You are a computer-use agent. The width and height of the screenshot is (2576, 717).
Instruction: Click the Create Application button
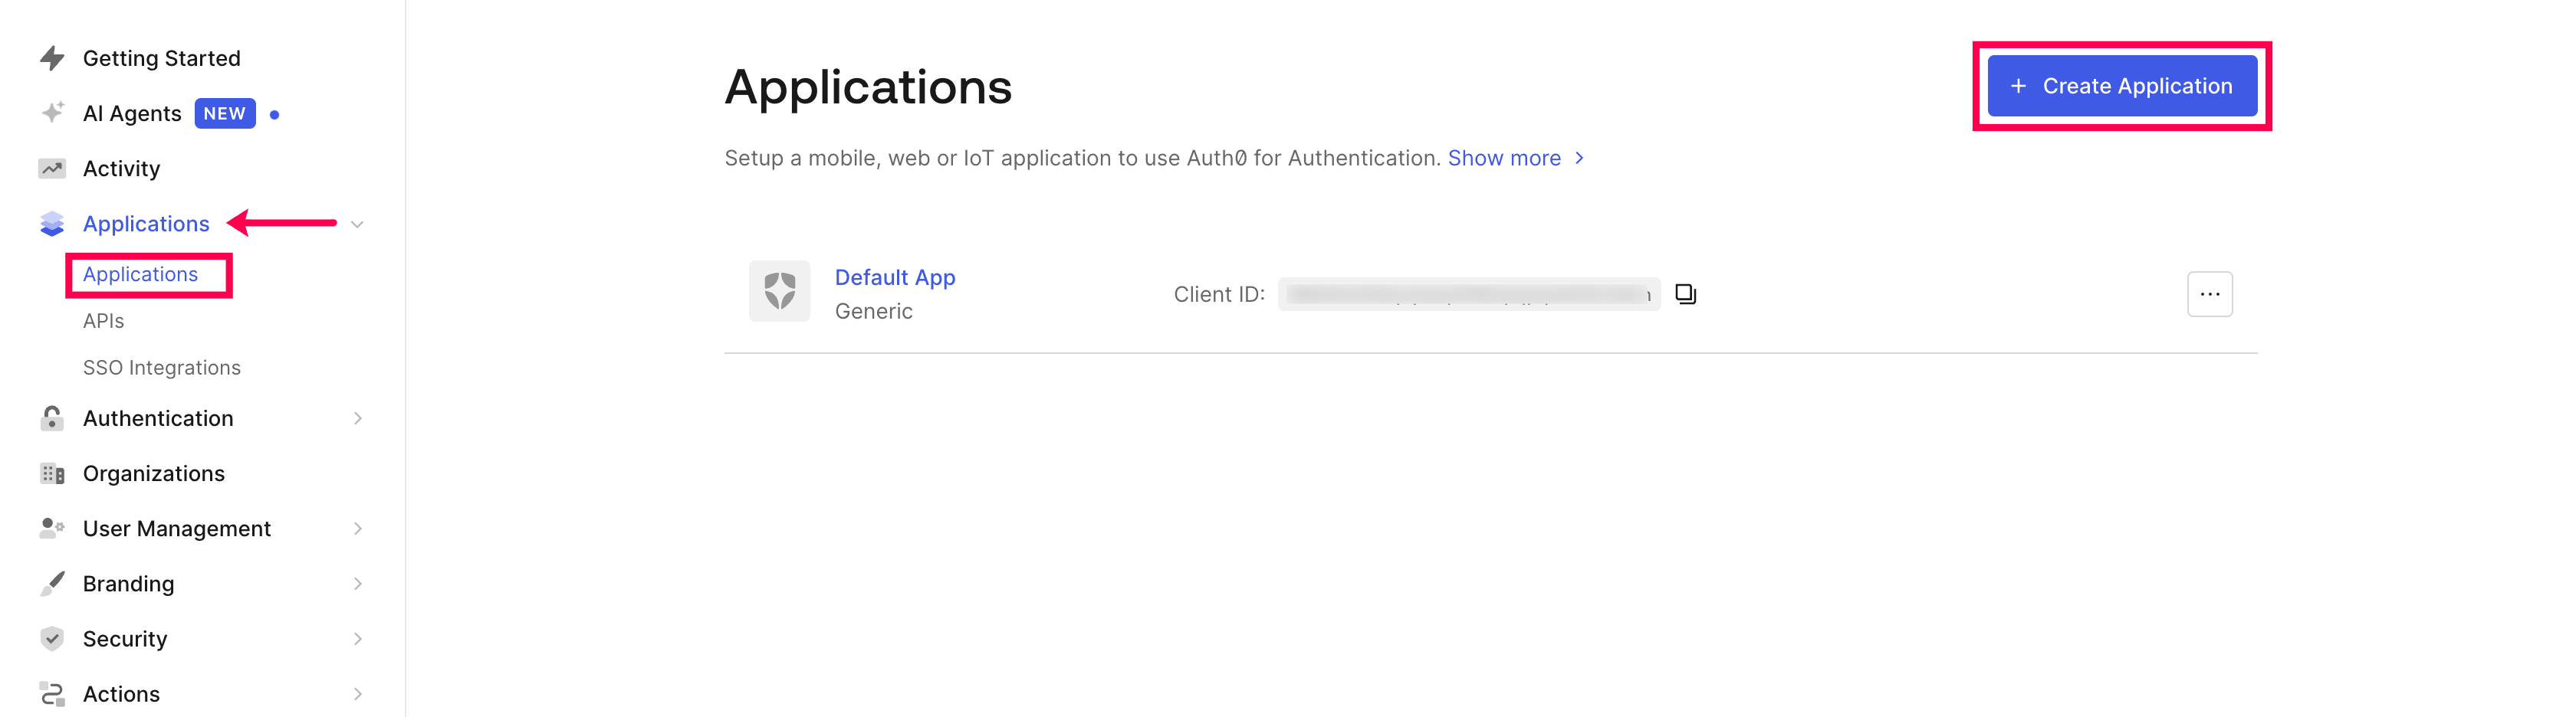tap(2121, 86)
